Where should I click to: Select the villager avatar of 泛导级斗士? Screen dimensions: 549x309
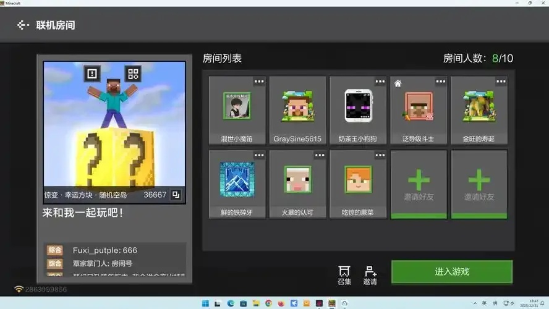tap(419, 106)
